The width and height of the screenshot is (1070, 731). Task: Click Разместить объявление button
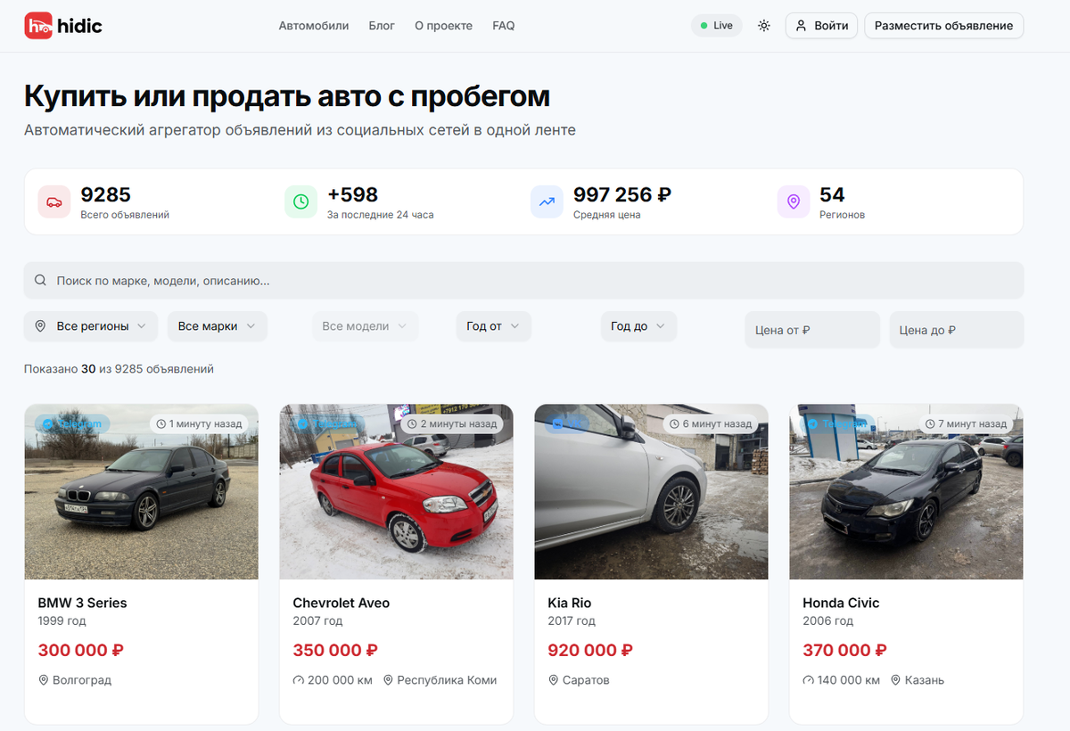(943, 26)
